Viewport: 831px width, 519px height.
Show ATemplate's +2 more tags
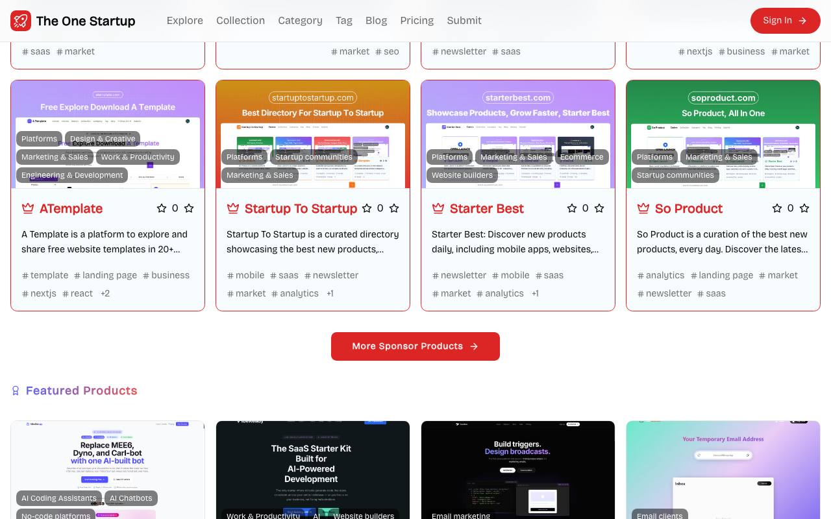click(x=105, y=293)
